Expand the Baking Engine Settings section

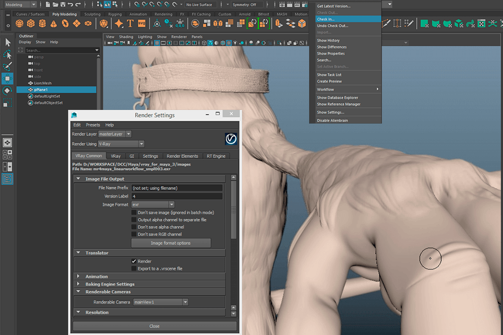point(110,284)
